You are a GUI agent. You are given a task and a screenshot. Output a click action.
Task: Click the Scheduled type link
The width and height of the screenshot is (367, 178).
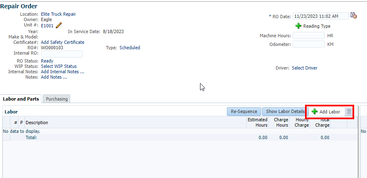pos(130,48)
